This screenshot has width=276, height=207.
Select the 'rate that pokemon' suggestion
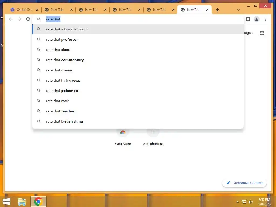[138, 91]
